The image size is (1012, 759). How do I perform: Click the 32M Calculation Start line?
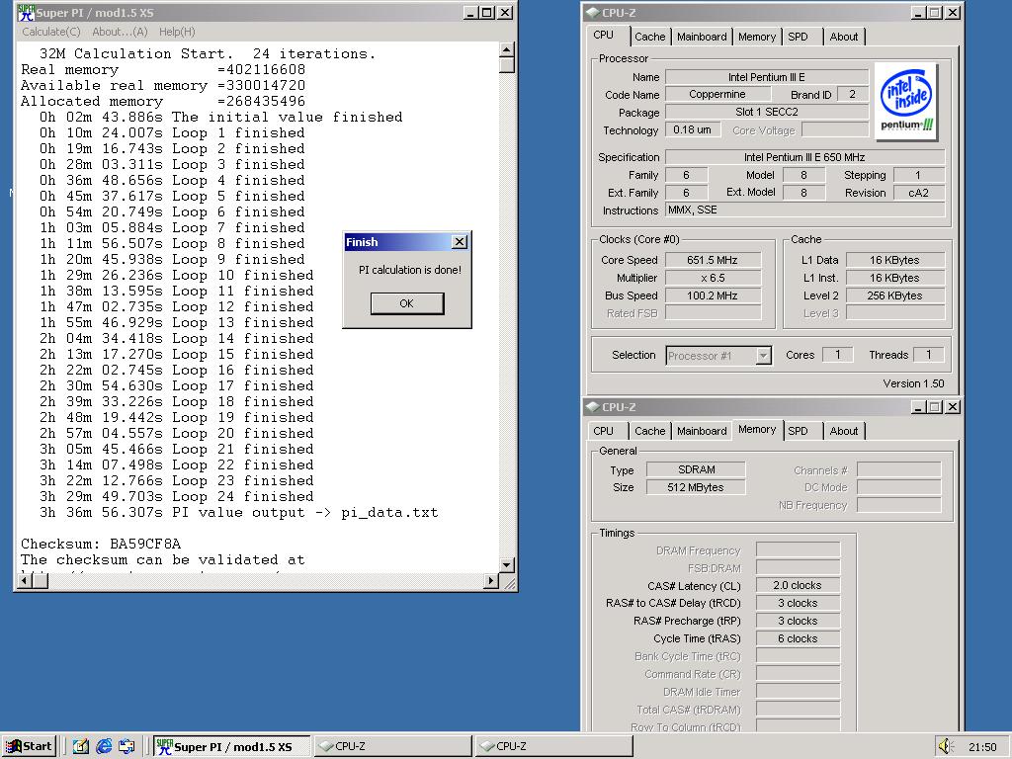point(208,53)
